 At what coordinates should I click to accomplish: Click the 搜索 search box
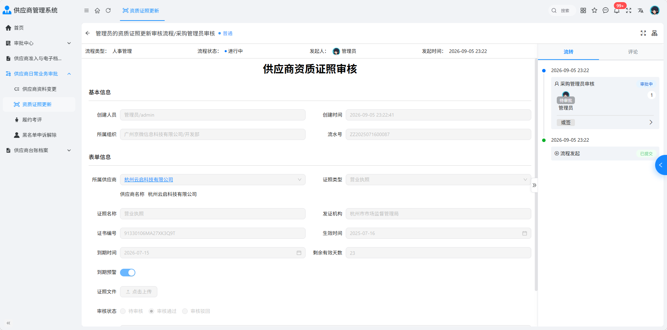562,10
